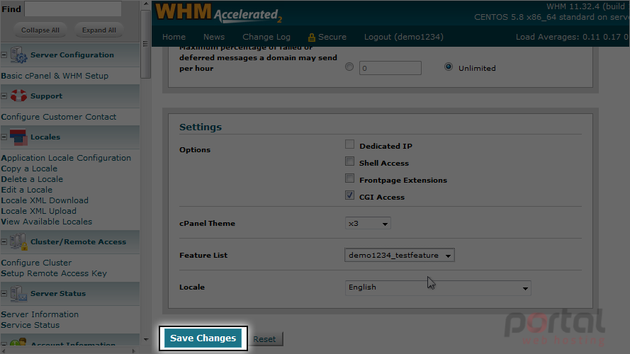
Task: Open View Available Locales link
Action: tap(46, 222)
